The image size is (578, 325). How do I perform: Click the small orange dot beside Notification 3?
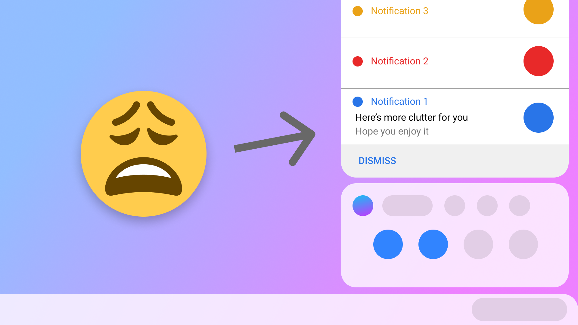tap(358, 11)
